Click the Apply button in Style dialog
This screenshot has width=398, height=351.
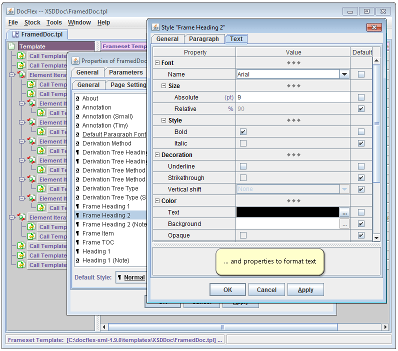pyautogui.click(x=305, y=290)
